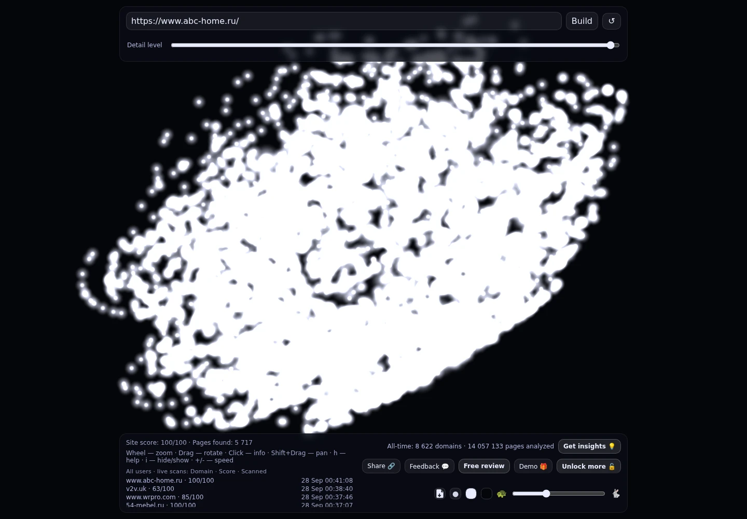Launch the Demo button
Viewport: 747px width, 519px height.
tap(533, 466)
